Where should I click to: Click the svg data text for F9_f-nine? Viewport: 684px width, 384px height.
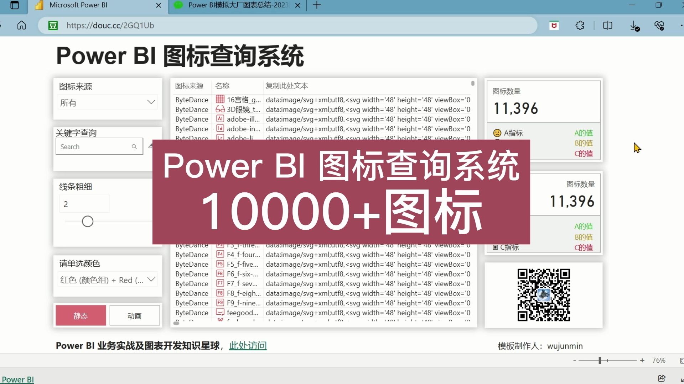point(368,303)
